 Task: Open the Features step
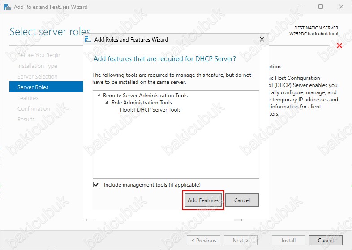28,98
